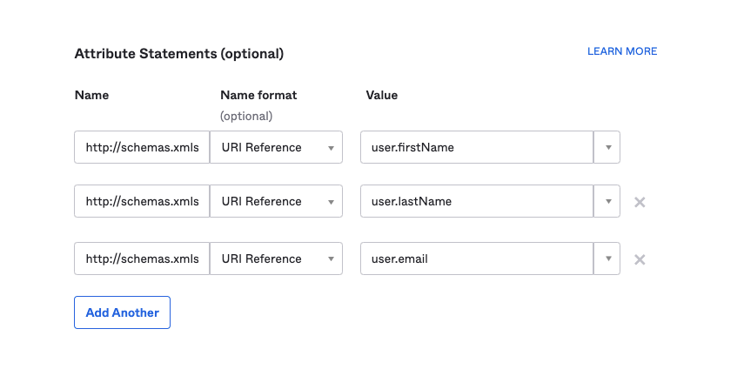The height and width of the screenshot is (376, 744).
Task: Focus the user.firstName value field
Action: (477, 147)
